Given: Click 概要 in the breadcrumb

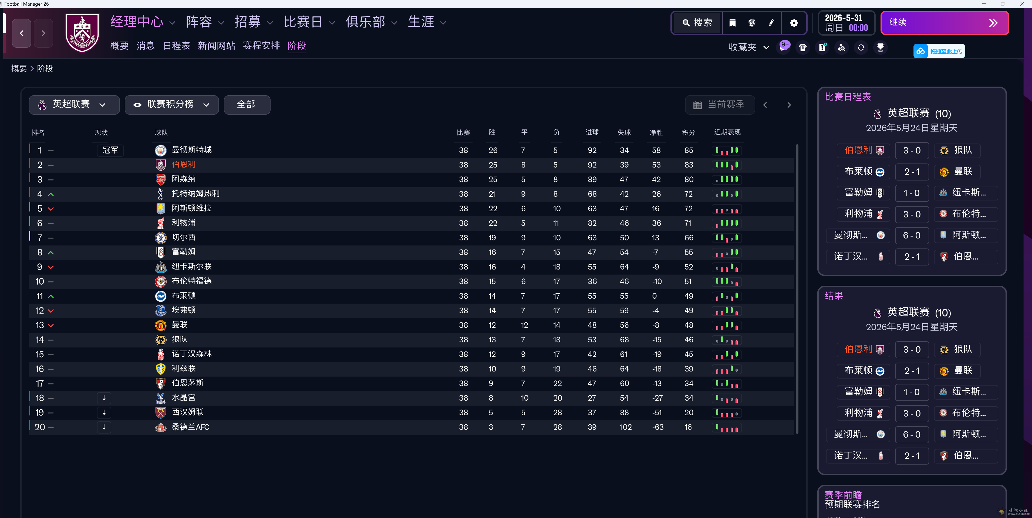Looking at the screenshot, I should click(19, 69).
